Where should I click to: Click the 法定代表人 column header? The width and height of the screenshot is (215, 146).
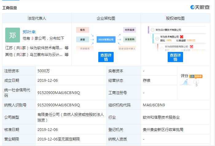point(37,18)
